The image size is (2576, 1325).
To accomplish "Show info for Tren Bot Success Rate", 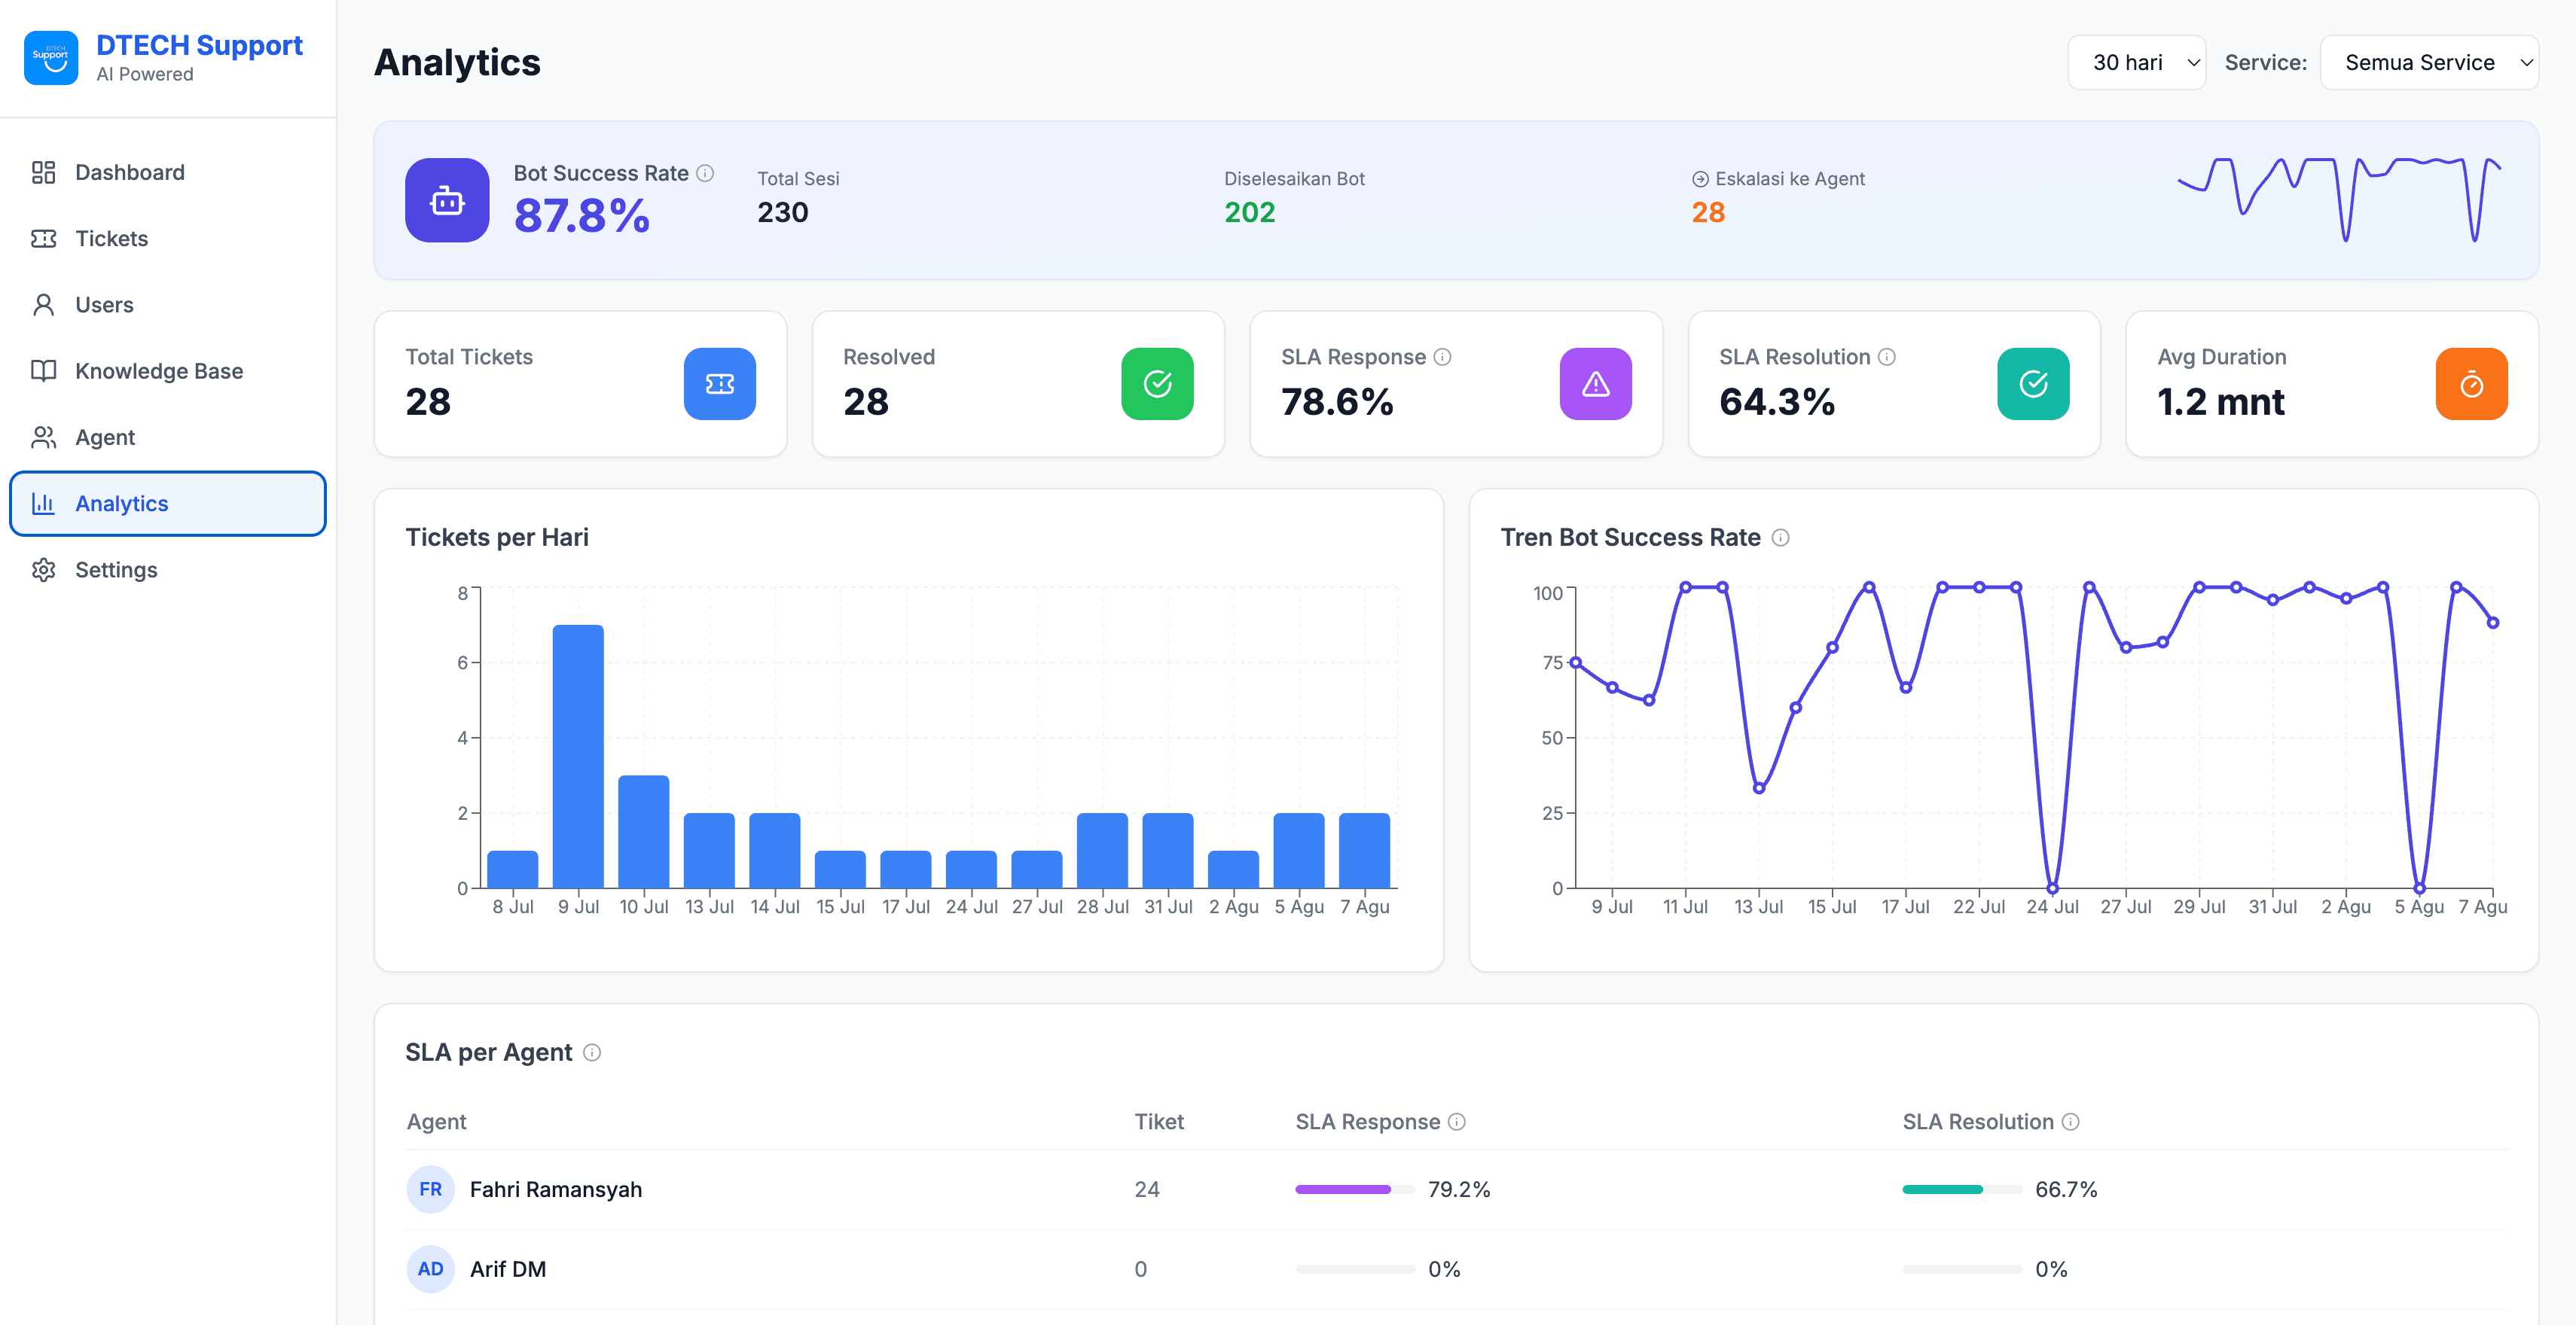I will point(1780,538).
